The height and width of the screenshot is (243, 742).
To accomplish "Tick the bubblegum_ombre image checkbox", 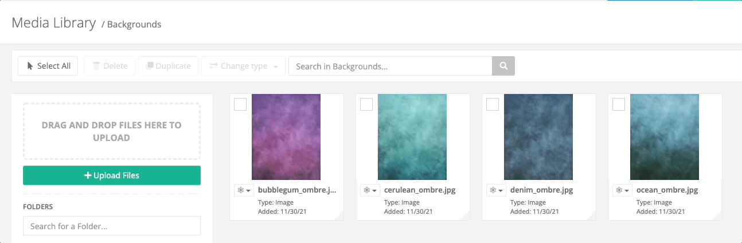I will click(x=240, y=104).
